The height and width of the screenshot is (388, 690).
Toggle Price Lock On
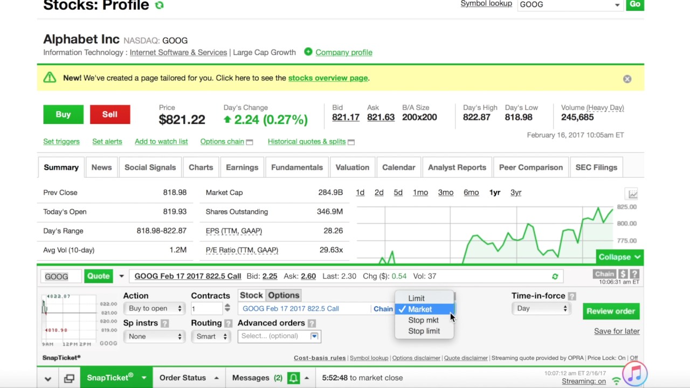pyautogui.click(x=621, y=358)
